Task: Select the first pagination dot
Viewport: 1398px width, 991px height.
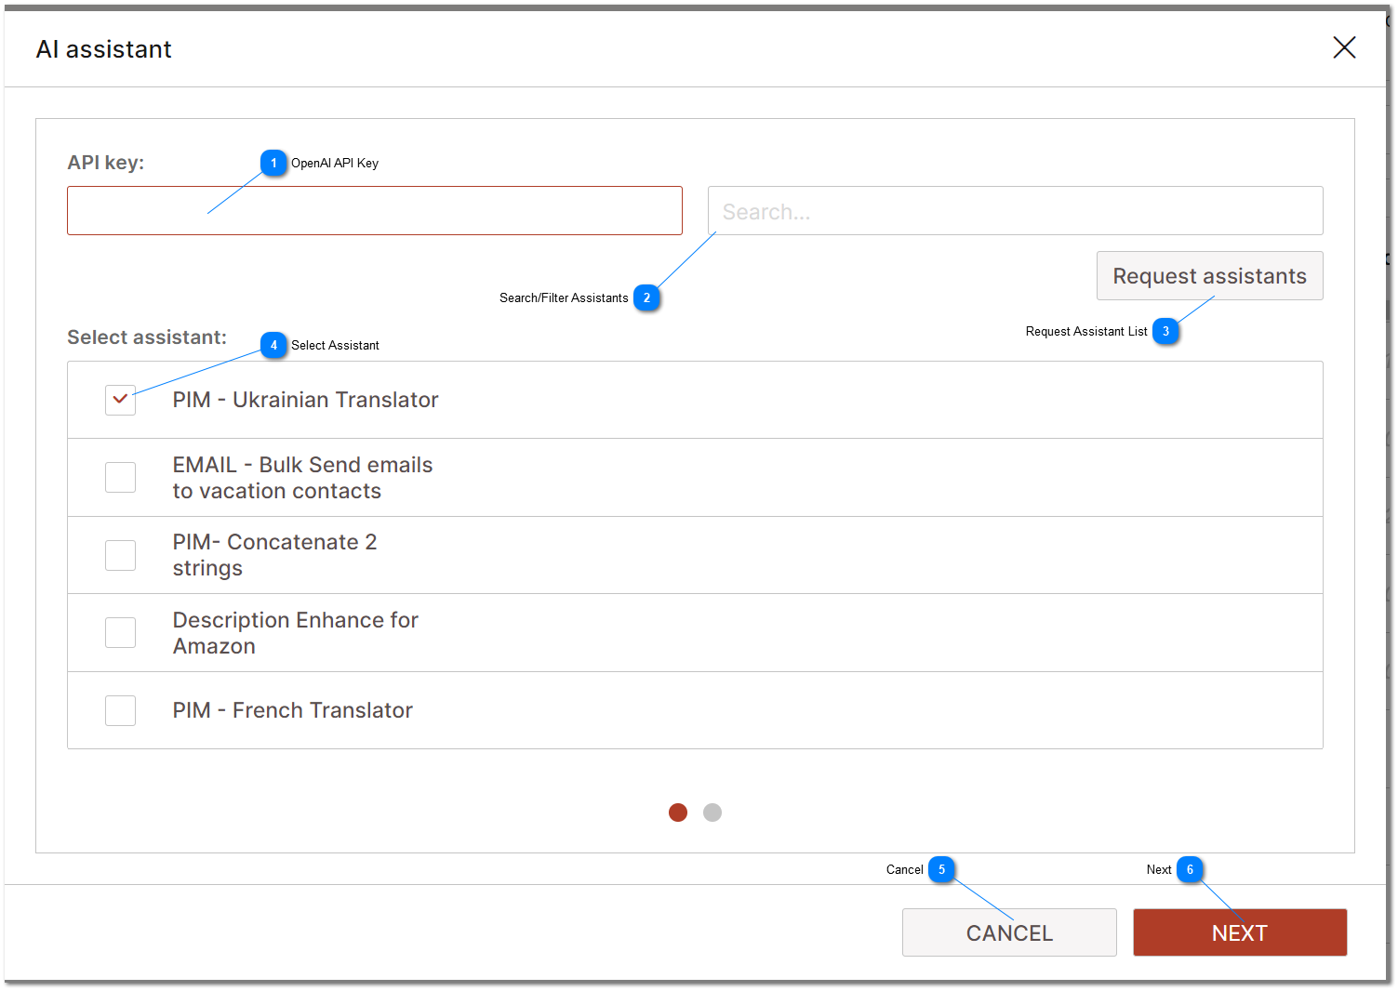Action: (x=677, y=812)
